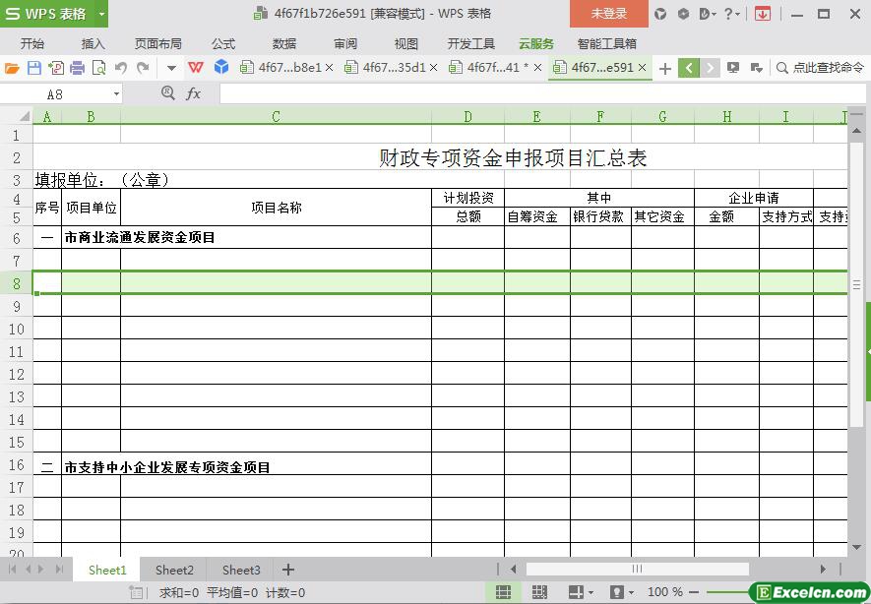Click the blue cube icon in the toolbar
The width and height of the screenshot is (871, 604).
[221, 67]
